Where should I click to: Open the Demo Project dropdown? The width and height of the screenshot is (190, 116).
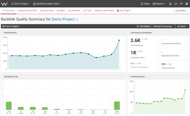tap(21, 4)
